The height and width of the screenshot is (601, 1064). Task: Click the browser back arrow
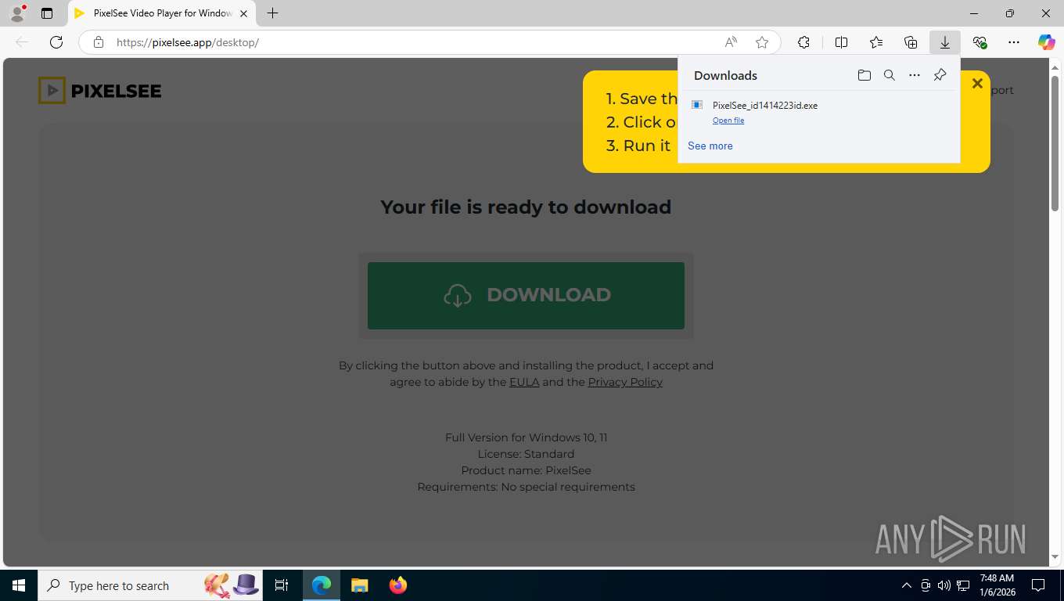[x=22, y=42]
